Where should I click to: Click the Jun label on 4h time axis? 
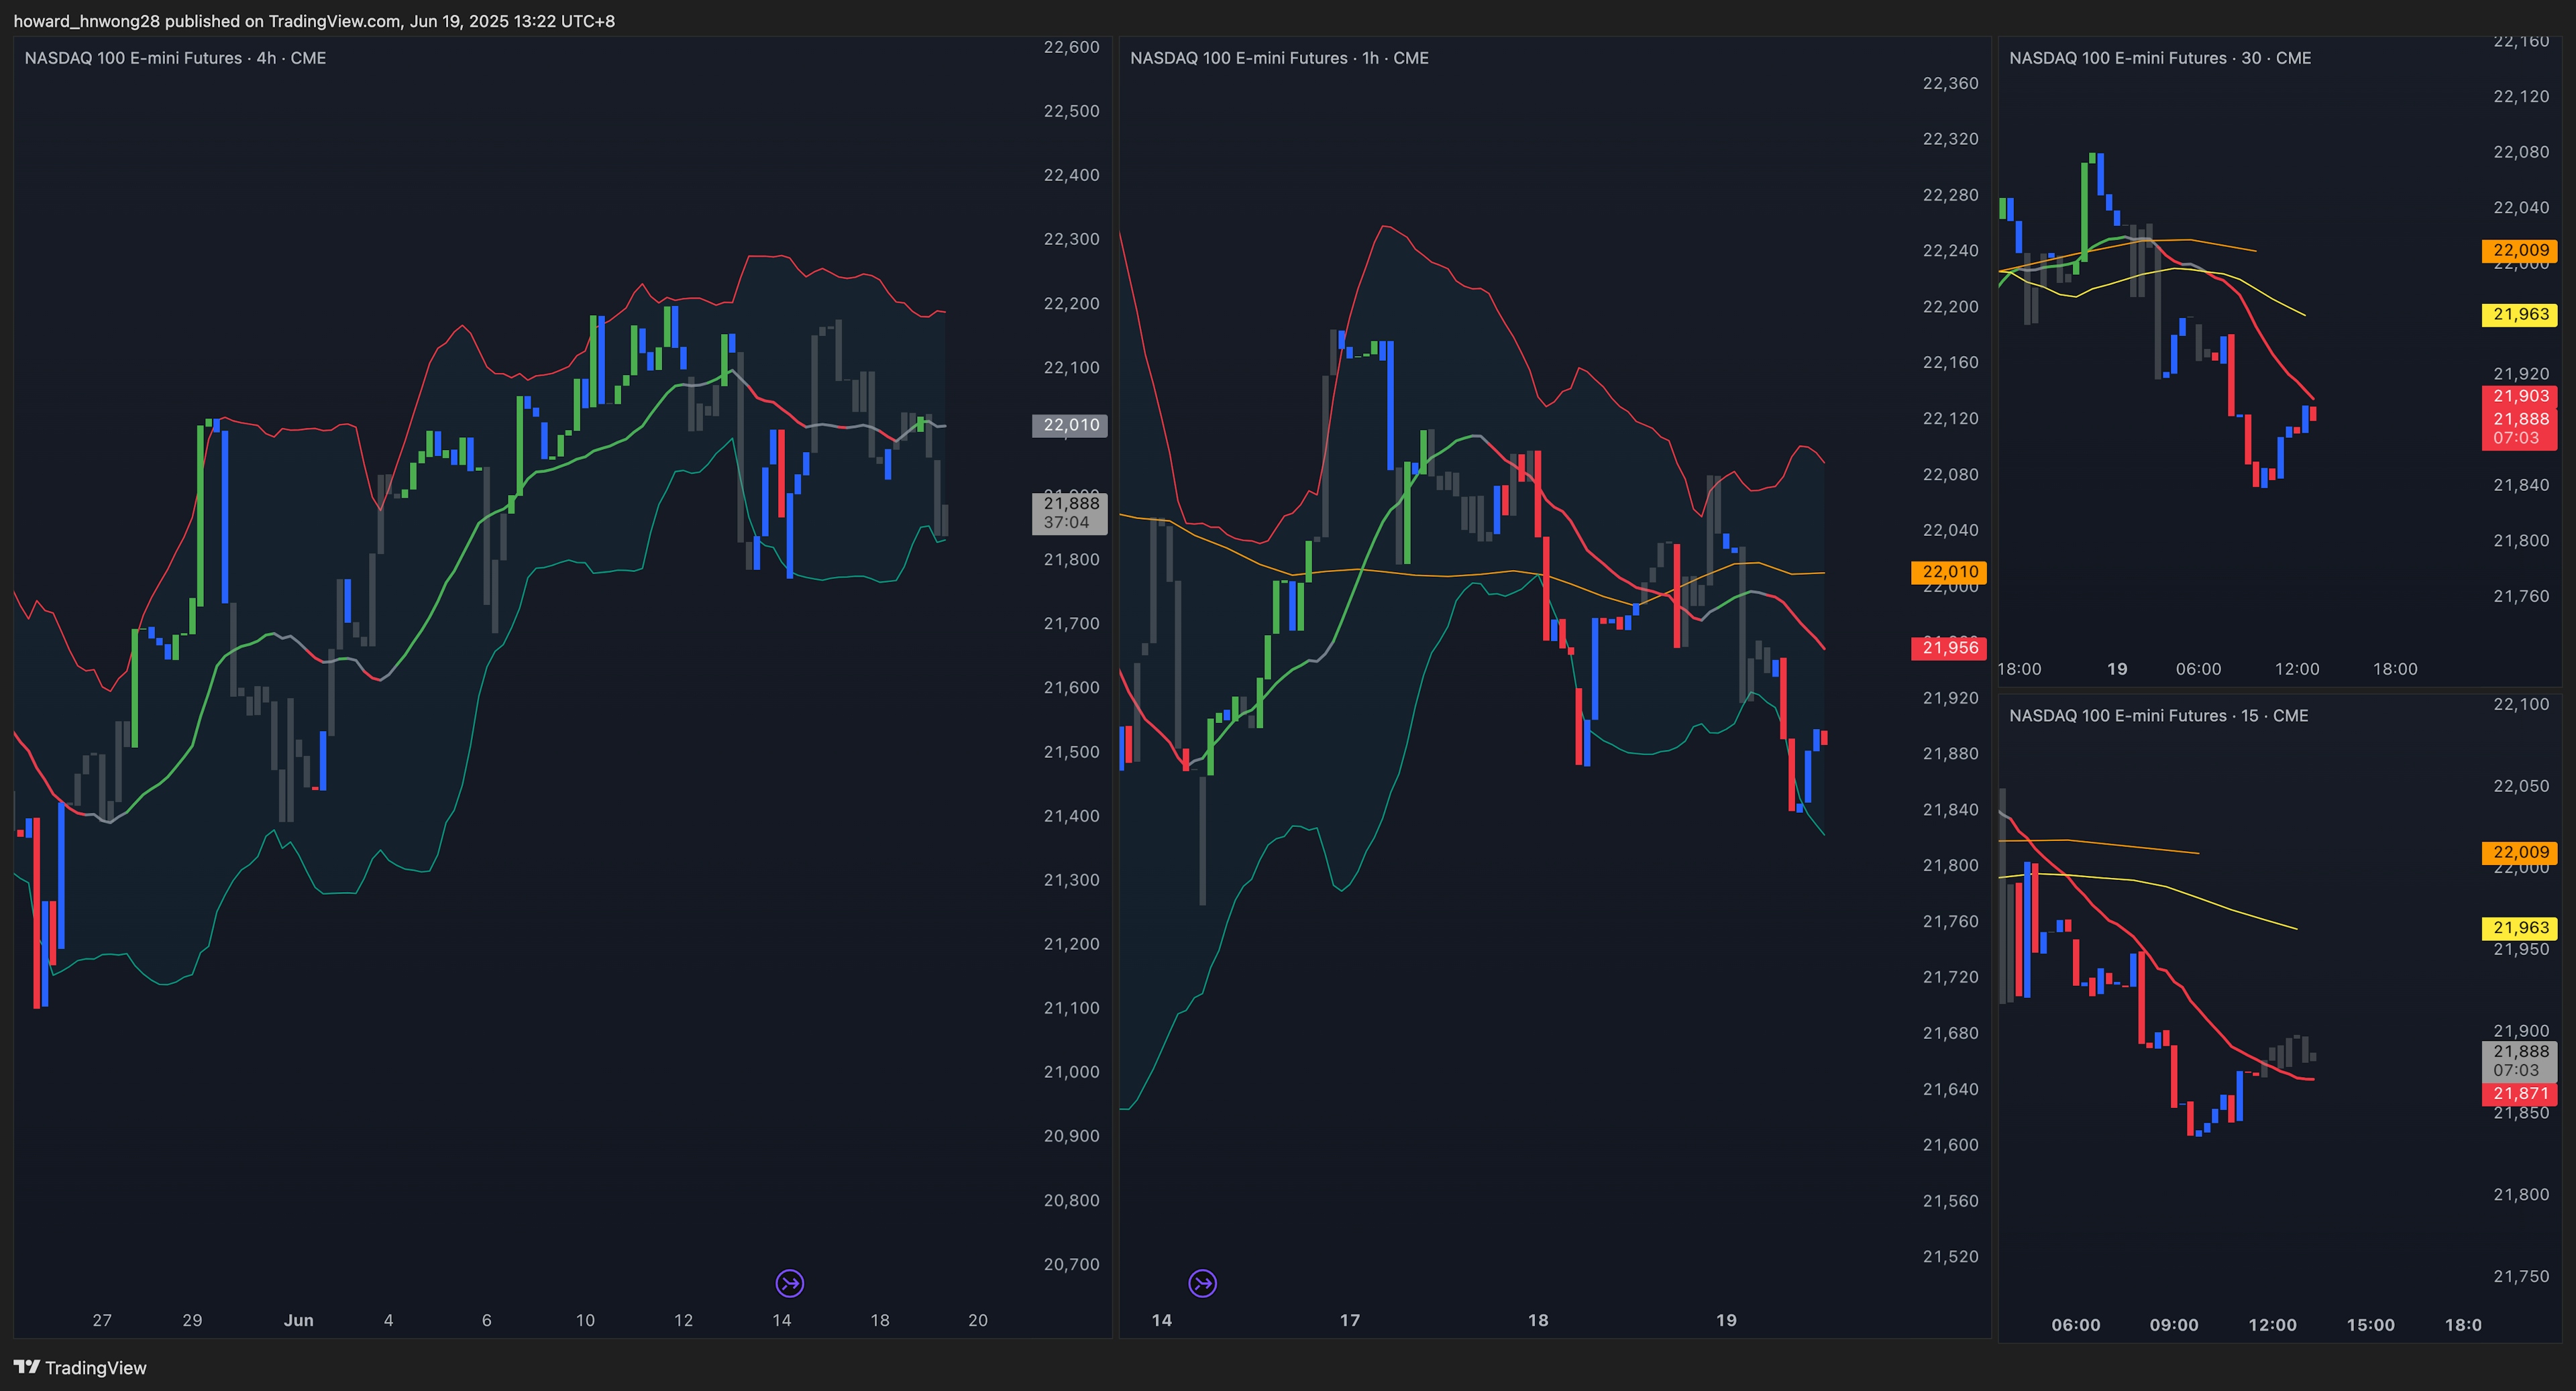[x=298, y=1320]
